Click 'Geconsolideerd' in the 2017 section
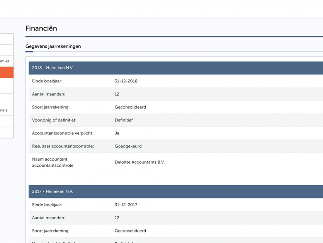 tap(130, 231)
